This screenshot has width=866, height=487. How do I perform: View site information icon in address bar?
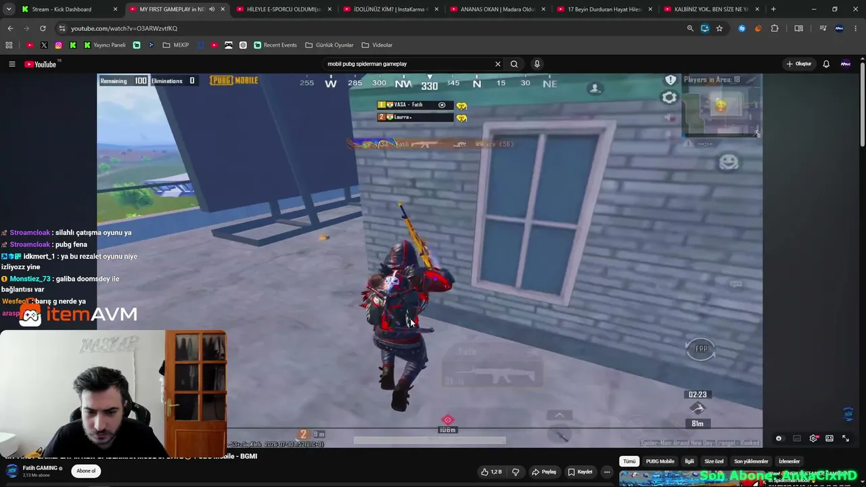click(x=62, y=28)
